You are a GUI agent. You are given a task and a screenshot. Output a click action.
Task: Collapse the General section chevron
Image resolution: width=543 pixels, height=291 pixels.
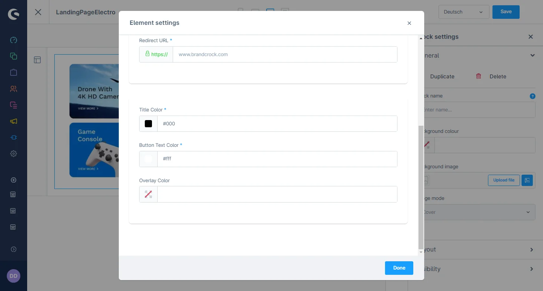[x=532, y=55]
